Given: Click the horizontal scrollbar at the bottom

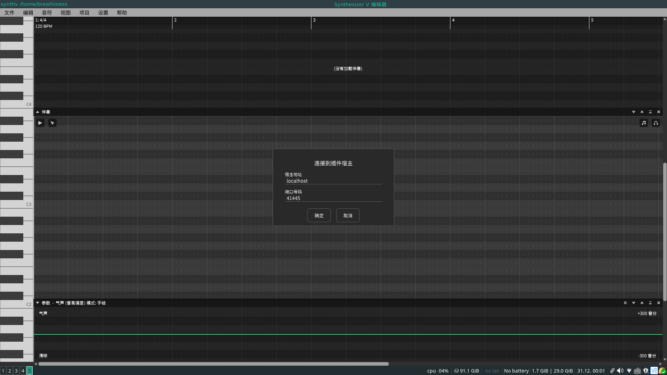Looking at the screenshot, I should coord(213,364).
